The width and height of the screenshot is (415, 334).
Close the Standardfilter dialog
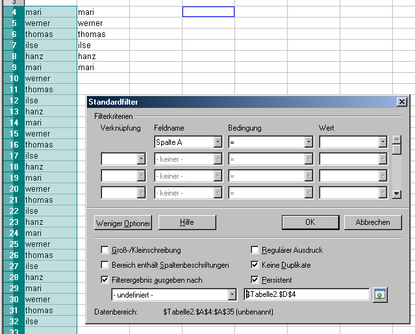coord(401,102)
